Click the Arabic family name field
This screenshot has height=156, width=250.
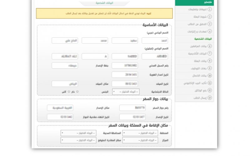(x=65, y=41)
